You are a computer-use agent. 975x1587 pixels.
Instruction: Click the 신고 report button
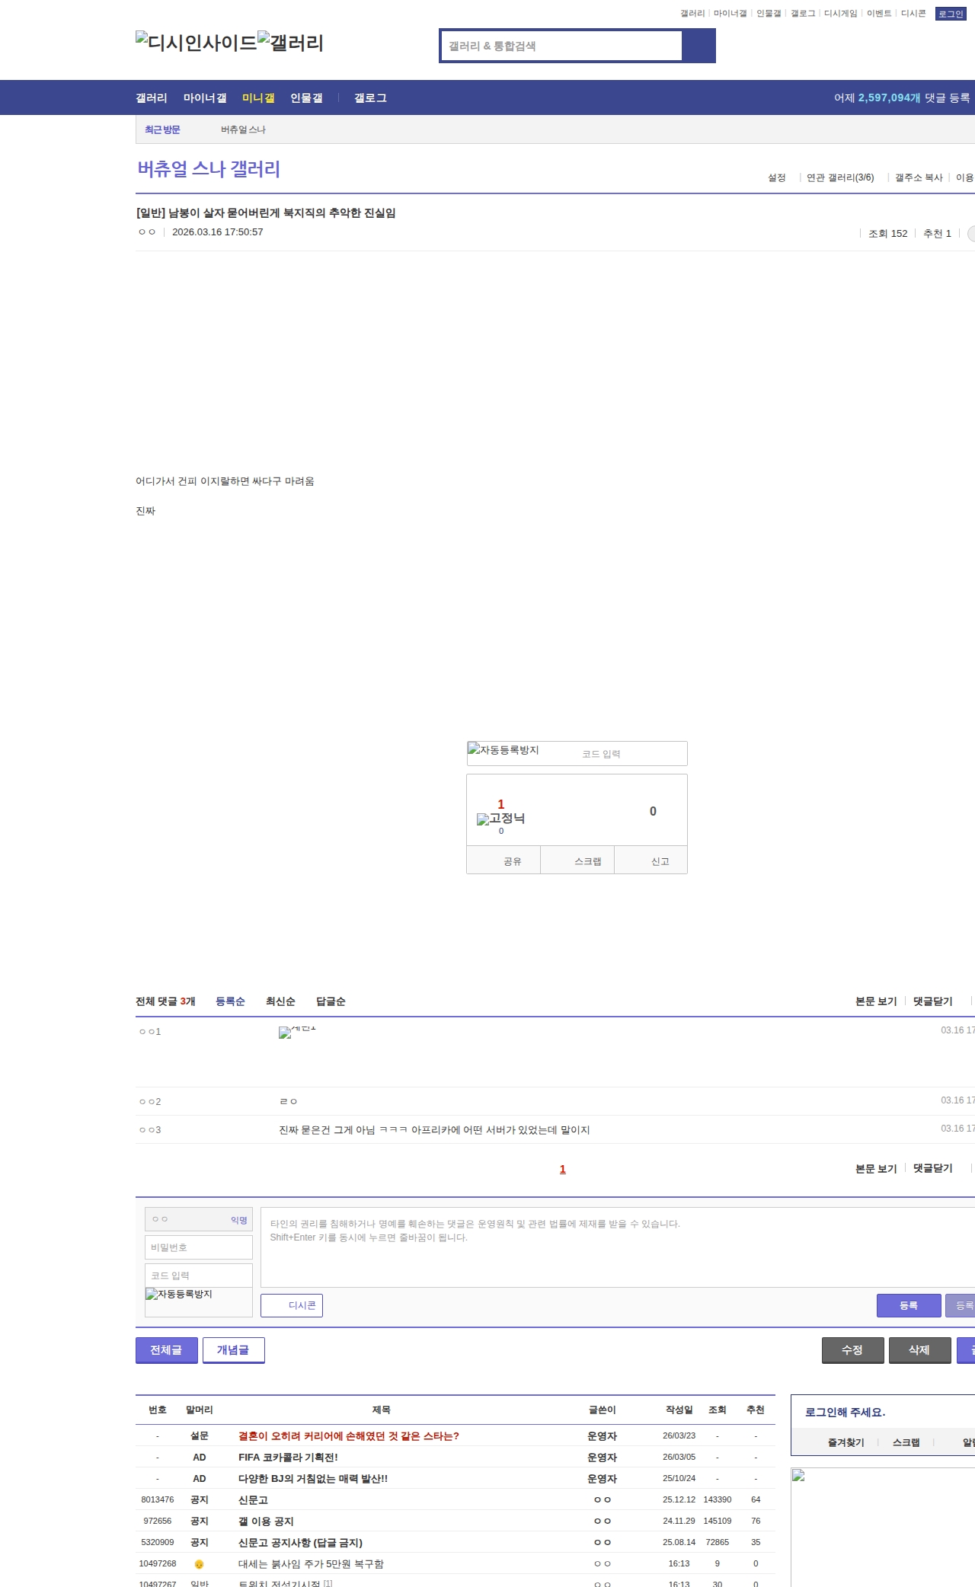660,861
